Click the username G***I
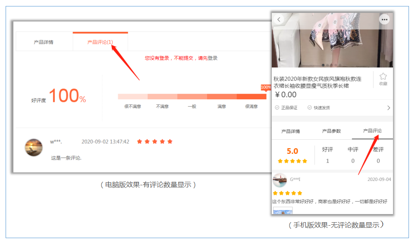The image size is (415, 242). click(295, 179)
